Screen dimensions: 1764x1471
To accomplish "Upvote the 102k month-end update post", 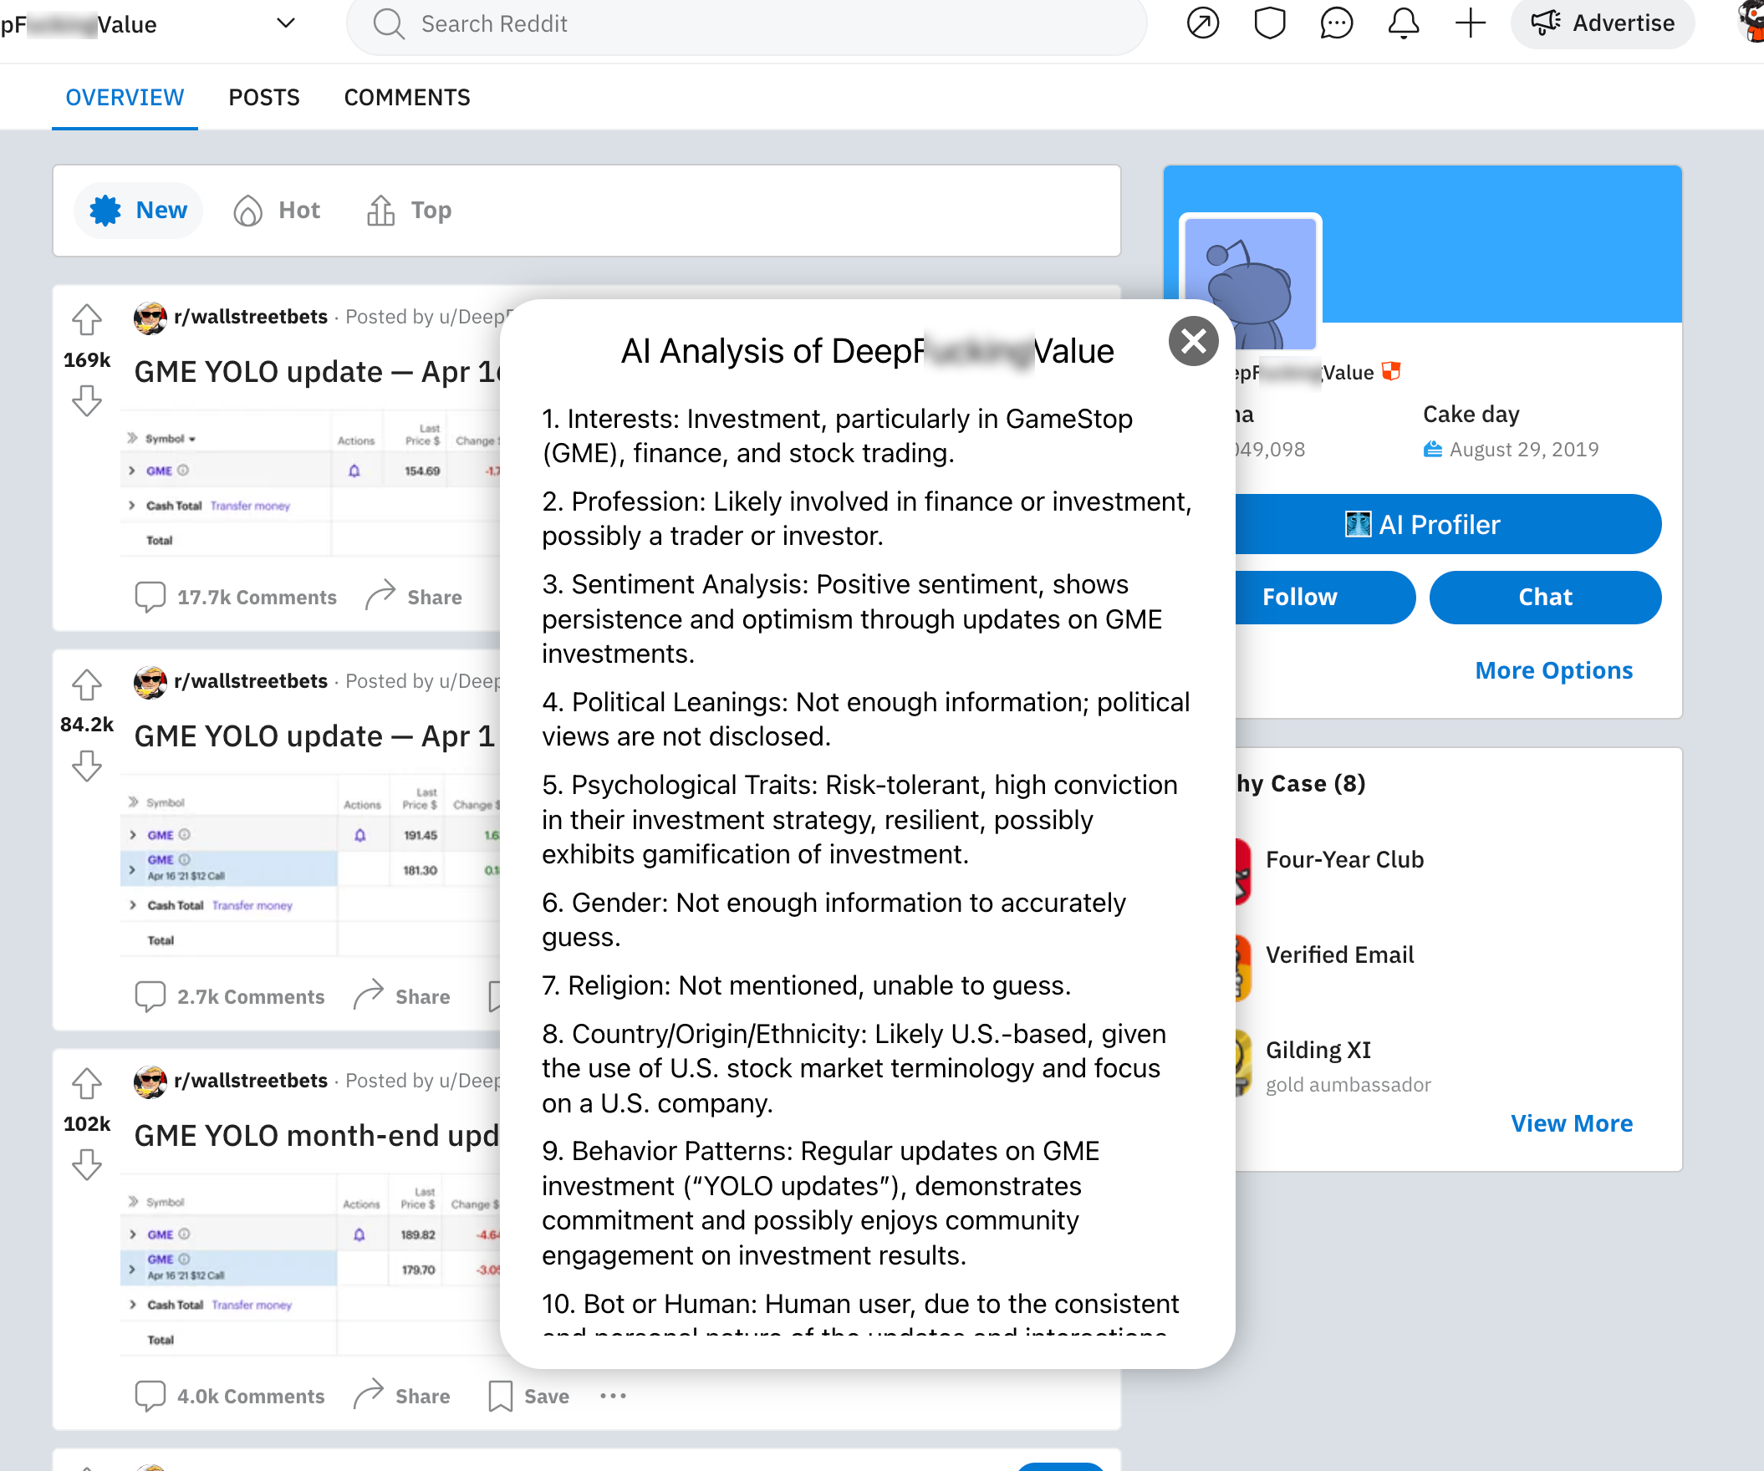I will (86, 1083).
